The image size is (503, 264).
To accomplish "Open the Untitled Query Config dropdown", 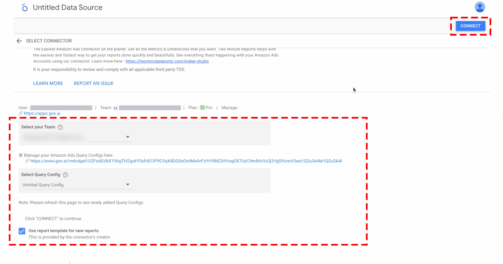I will point(75,185).
